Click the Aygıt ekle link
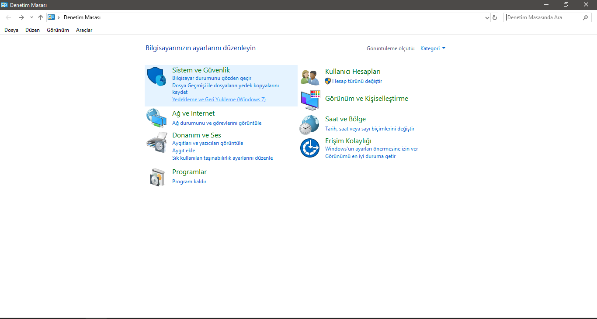Screen dimensions: 597x319 tap(184, 151)
